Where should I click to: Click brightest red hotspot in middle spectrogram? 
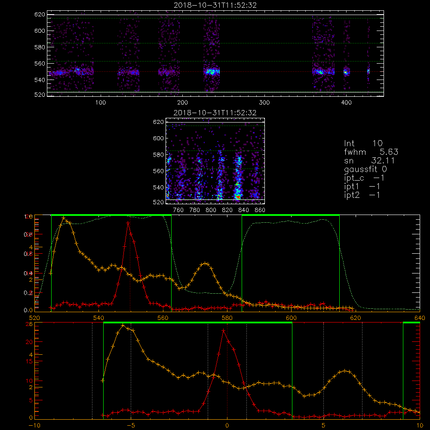pyautogui.click(x=238, y=197)
